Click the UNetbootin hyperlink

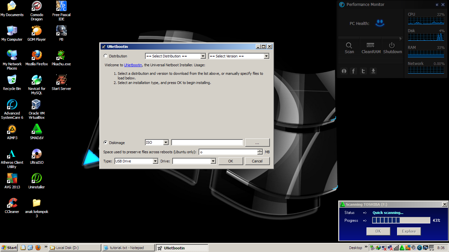pyautogui.click(x=133, y=65)
